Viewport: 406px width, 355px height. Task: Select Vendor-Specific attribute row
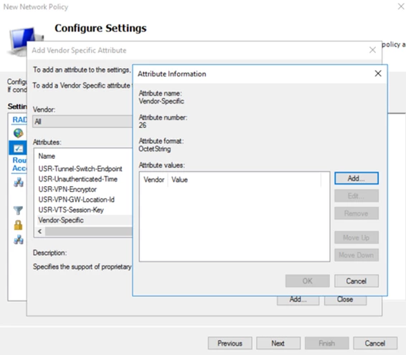85,220
